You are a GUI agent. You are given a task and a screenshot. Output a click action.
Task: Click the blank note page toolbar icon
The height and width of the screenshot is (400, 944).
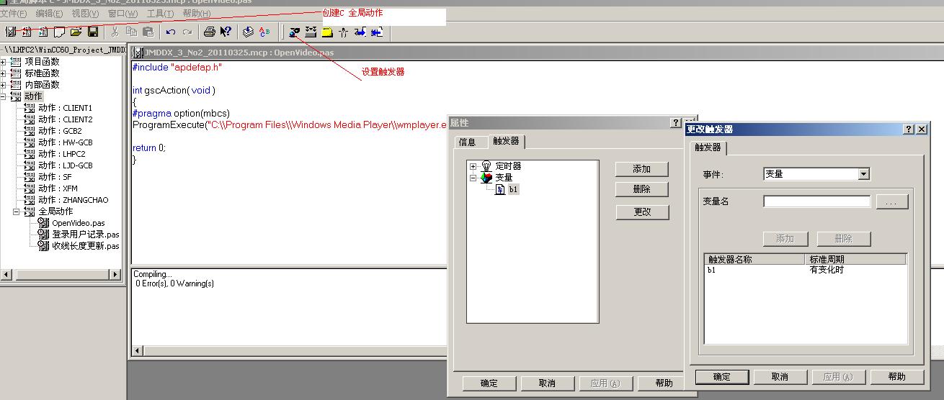point(59,32)
